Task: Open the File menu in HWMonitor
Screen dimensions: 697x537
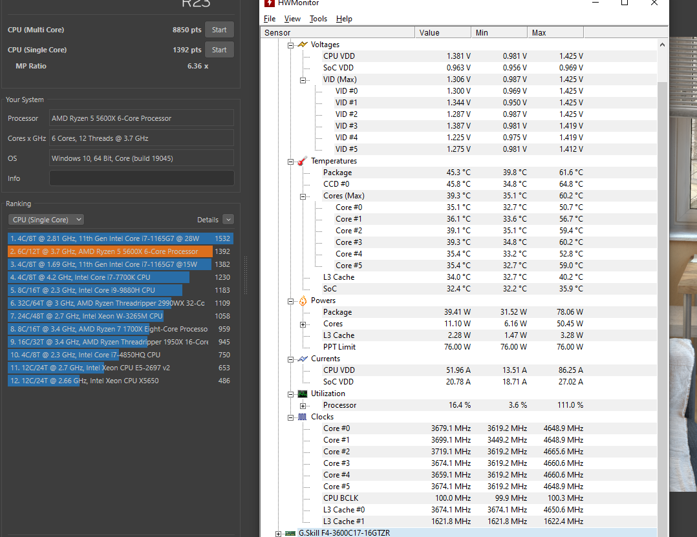Action: pyautogui.click(x=270, y=19)
